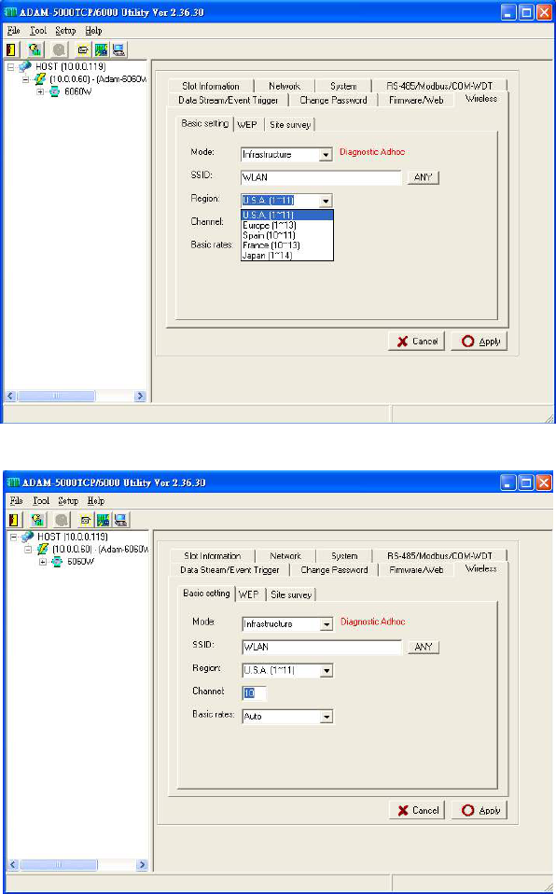This screenshot has width=556, height=894.
Task: Toggle the open Region dropdown arrow in upper window
Action: [326, 201]
